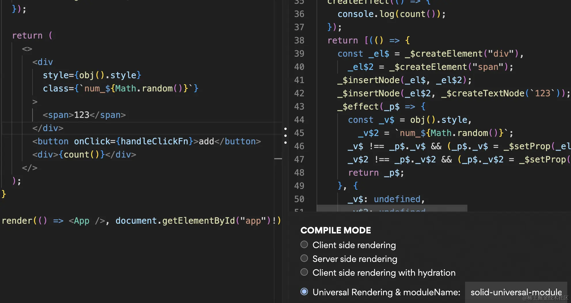Click the opening fragment <> line
571x303 pixels.
pos(27,49)
